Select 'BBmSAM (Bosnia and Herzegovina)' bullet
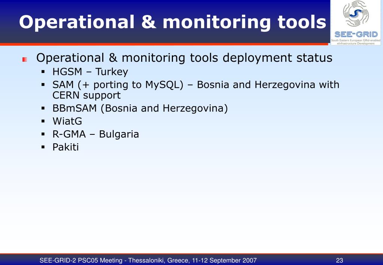 coord(140,108)
